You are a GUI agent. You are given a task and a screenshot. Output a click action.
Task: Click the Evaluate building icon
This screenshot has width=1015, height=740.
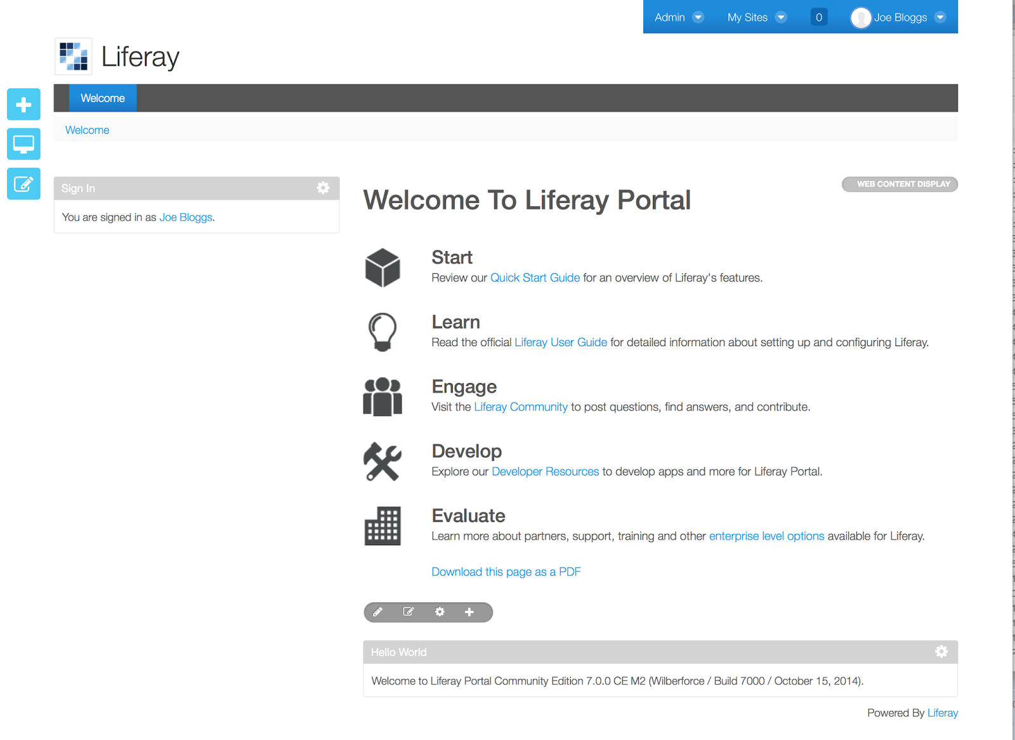pos(383,526)
